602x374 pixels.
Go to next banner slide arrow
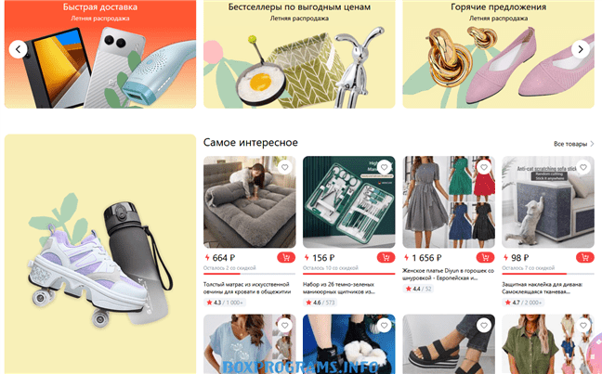581,49
